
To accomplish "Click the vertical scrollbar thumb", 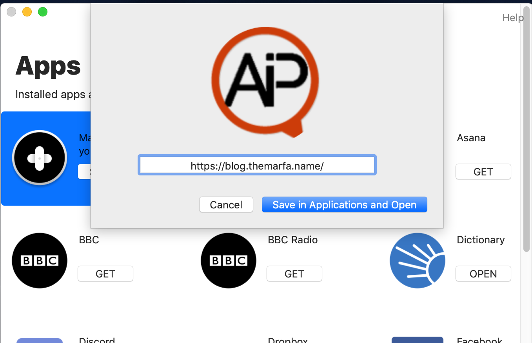I will (527, 129).
